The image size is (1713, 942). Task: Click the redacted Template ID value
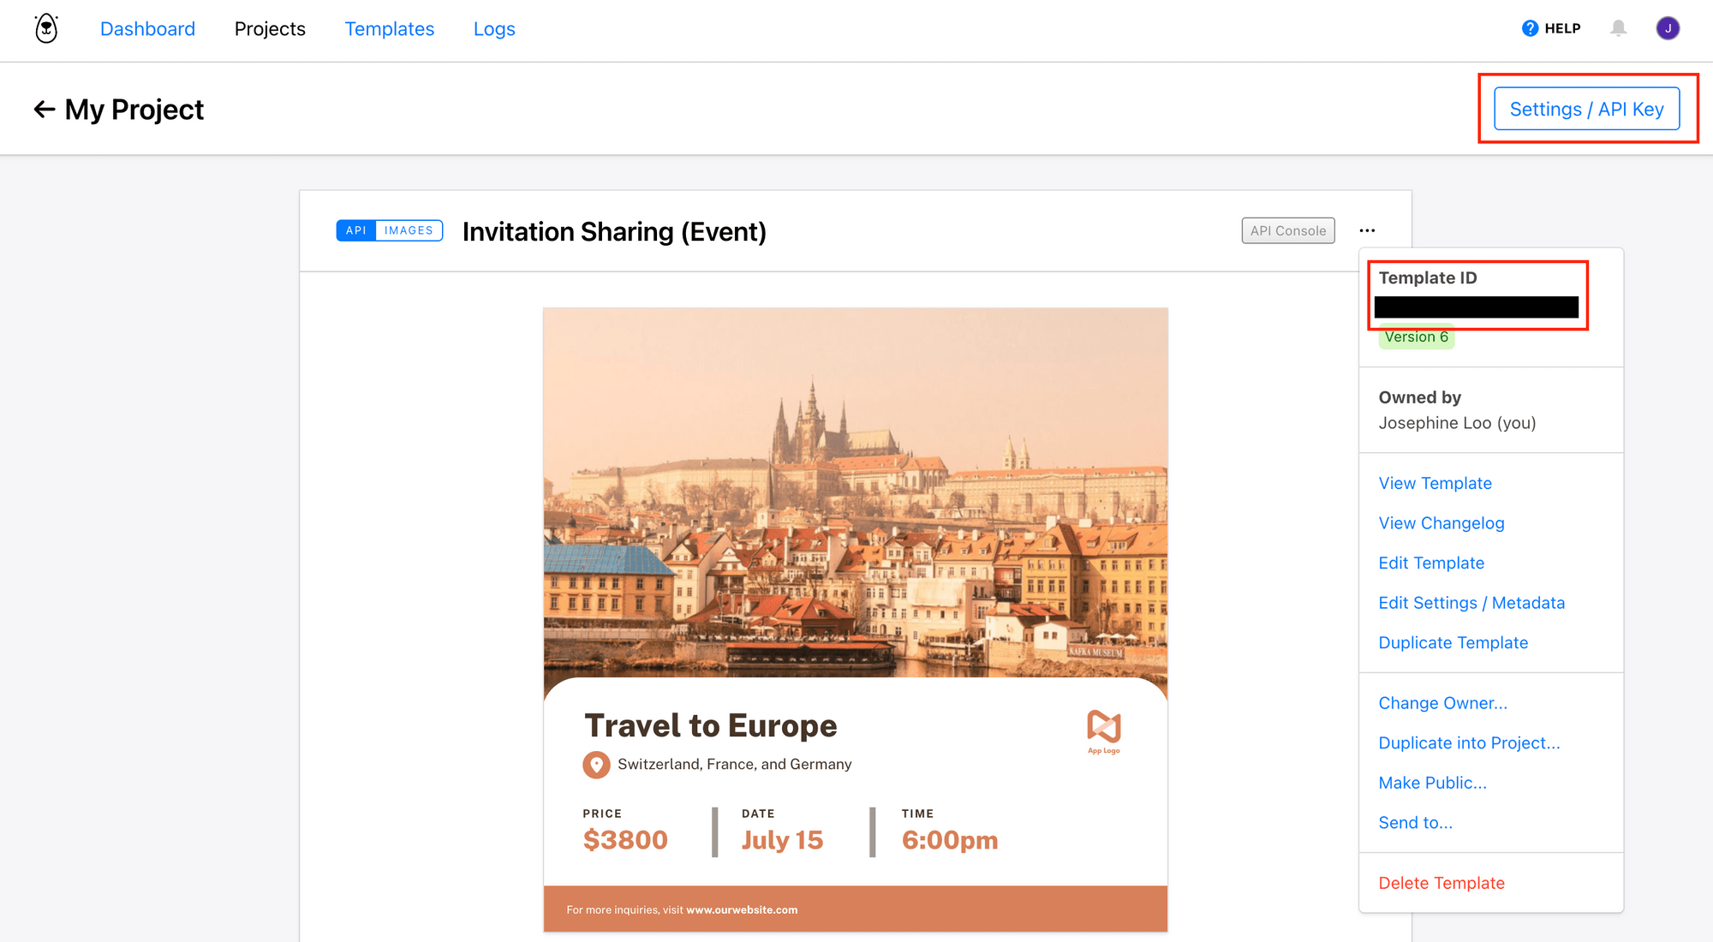click(1477, 306)
